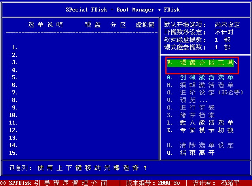
Task: Click the 默认开機选项 label
Action: (185, 25)
